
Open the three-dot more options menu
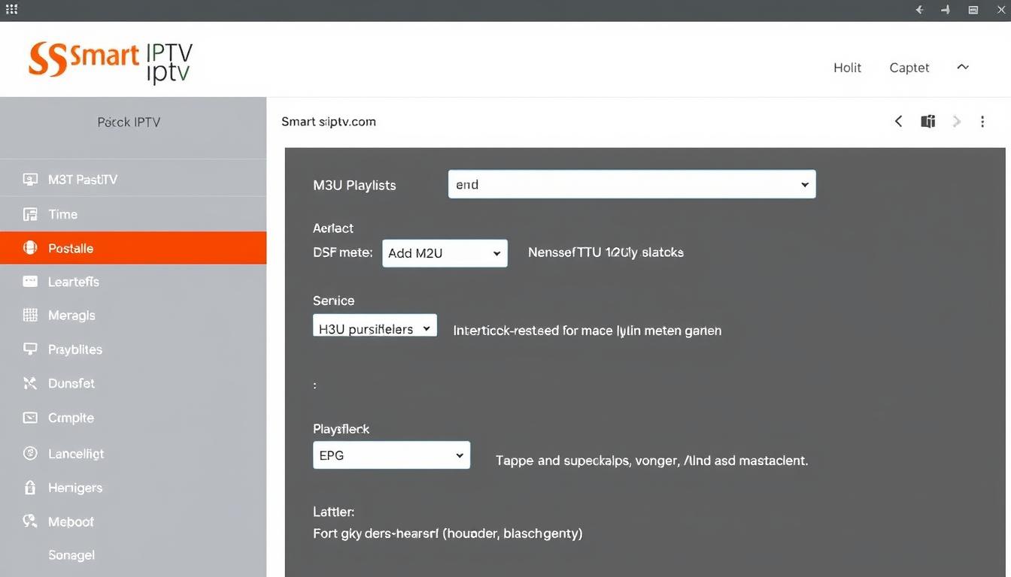982,121
